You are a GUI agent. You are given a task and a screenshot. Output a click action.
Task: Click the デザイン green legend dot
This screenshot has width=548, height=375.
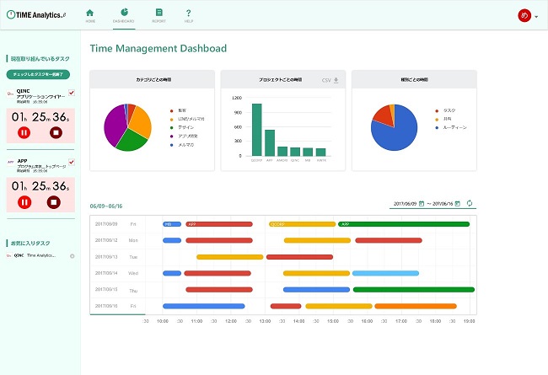click(x=172, y=127)
